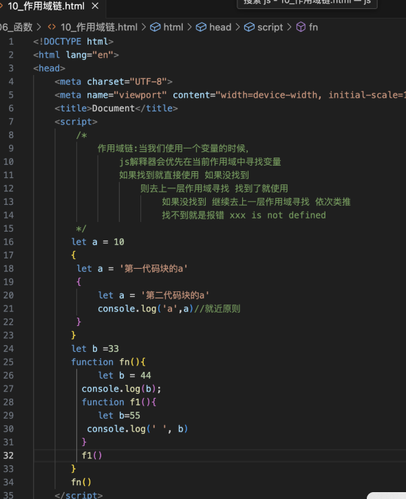The width and height of the screenshot is (406, 499).
Task: Click comment text xxx is not defined
Action: [277, 215]
